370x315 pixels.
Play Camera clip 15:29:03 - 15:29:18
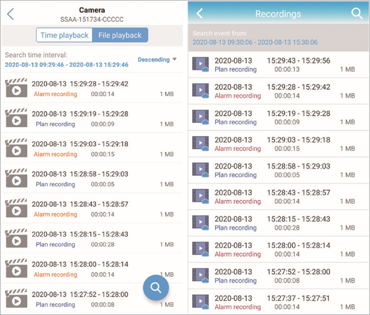[16, 148]
